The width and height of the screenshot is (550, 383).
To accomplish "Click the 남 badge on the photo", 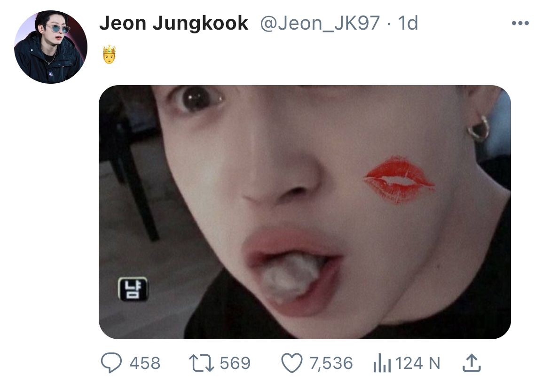I will pyautogui.click(x=132, y=289).
